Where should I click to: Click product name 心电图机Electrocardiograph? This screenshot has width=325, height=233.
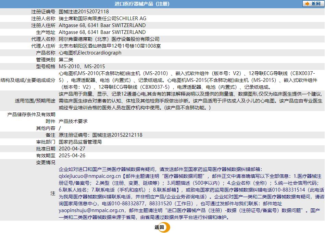(x=90, y=53)
